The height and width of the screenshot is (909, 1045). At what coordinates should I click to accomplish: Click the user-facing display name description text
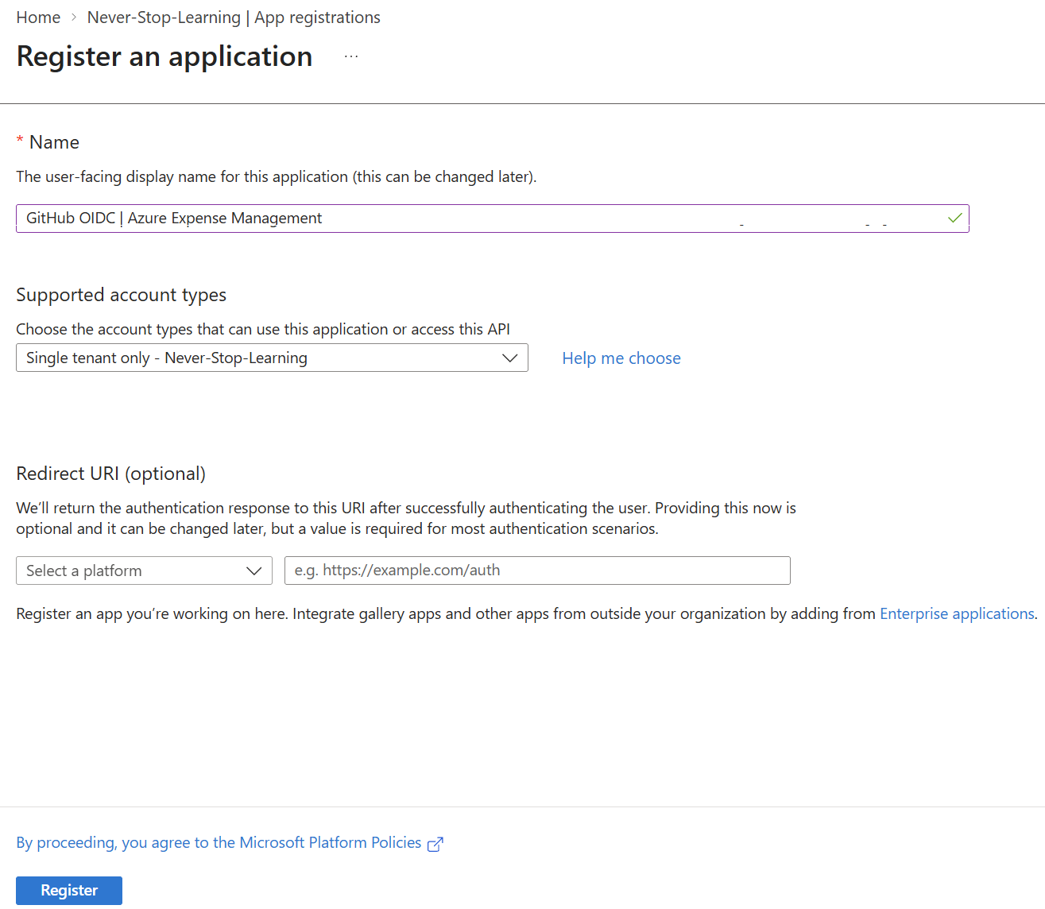click(x=277, y=176)
